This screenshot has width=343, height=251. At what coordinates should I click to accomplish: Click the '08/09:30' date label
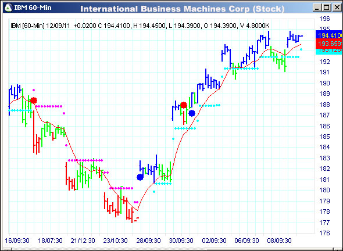coord(279,241)
